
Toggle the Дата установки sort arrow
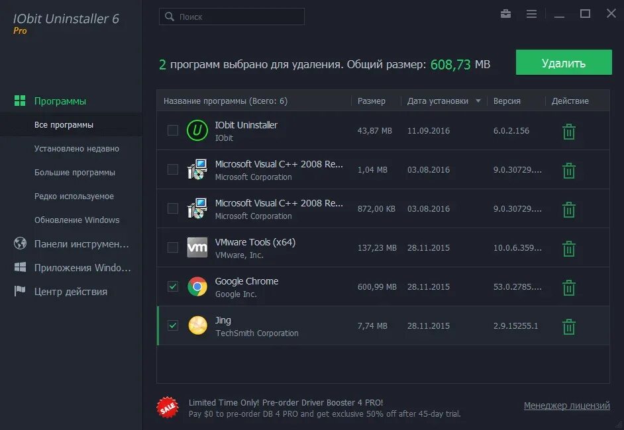pyautogui.click(x=478, y=101)
